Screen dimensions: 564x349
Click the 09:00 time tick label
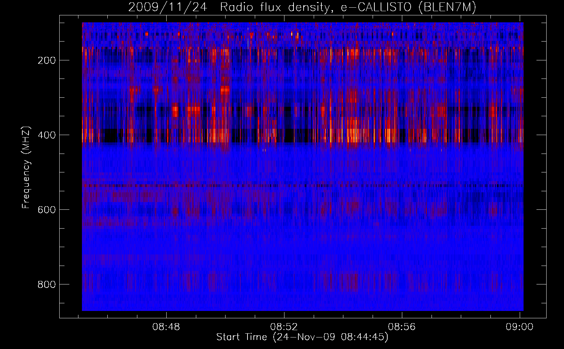point(520,327)
